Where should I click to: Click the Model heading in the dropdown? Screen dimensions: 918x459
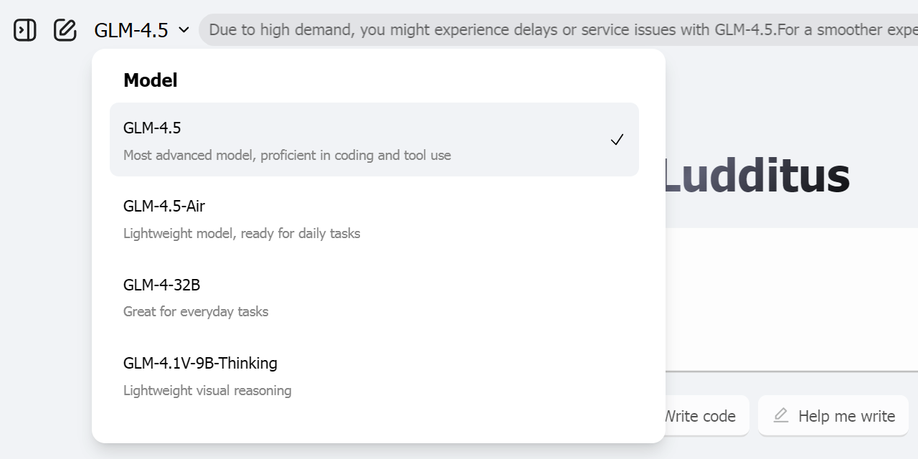pyautogui.click(x=151, y=80)
